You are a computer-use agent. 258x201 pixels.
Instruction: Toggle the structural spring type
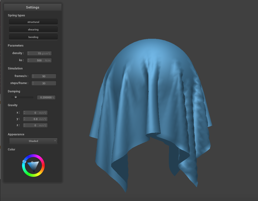point(33,22)
